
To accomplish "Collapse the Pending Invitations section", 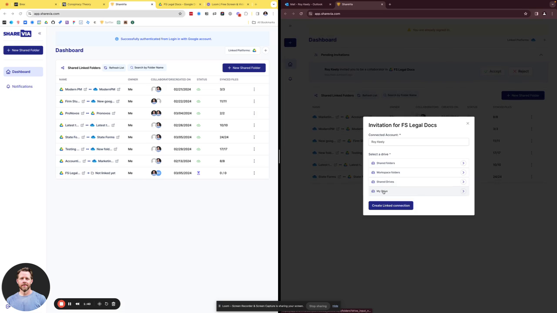I will [541, 55].
